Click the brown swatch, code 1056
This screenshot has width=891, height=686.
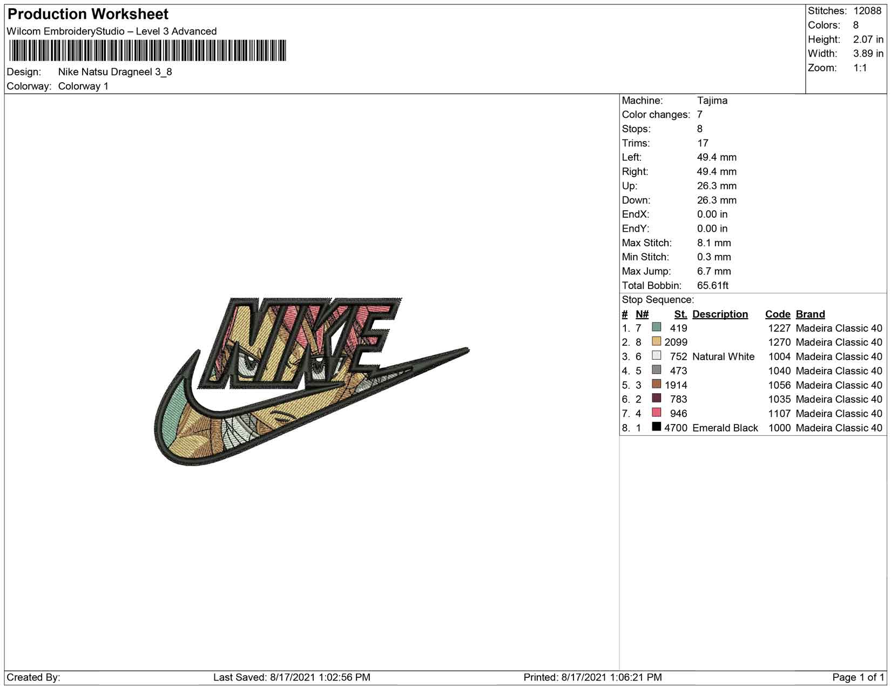pyautogui.click(x=657, y=384)
